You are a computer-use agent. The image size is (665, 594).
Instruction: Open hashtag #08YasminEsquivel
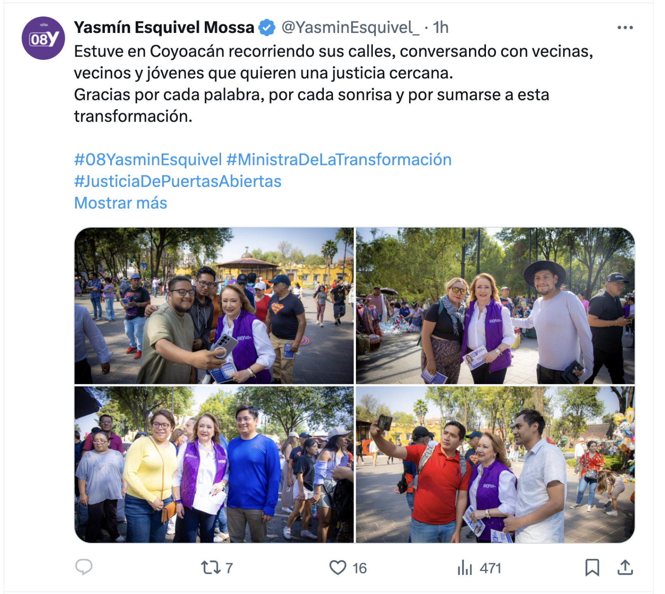tap(148, 160)
